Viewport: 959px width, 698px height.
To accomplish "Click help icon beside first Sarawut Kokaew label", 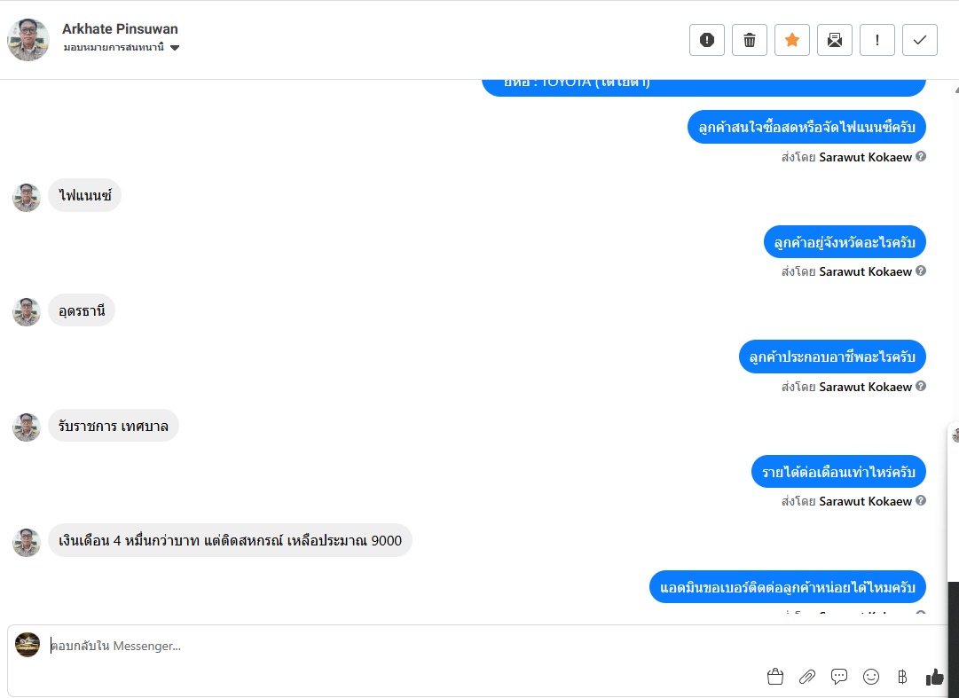I will pyautogui.click(x=921, y=156).
